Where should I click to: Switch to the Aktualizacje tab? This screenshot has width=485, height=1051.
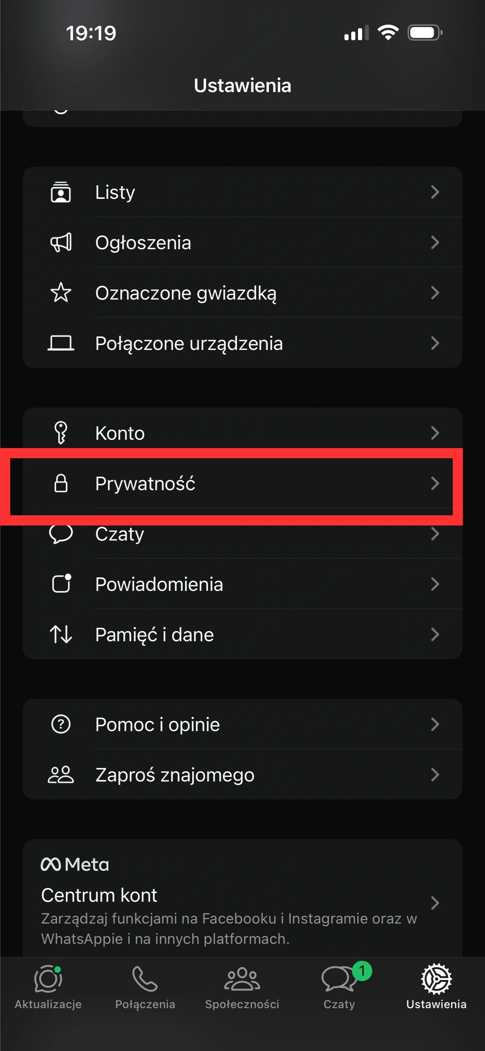[x=48, y=987]
